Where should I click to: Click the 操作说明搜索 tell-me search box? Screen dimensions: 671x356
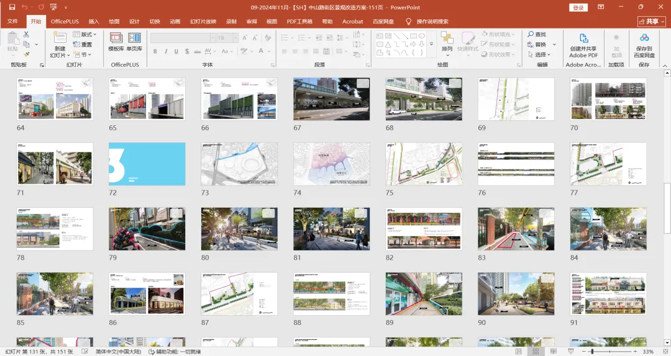point(432,21)
